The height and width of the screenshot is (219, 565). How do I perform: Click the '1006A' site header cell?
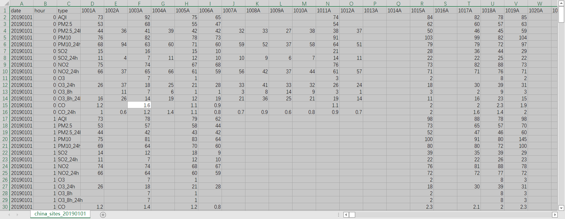210,10
